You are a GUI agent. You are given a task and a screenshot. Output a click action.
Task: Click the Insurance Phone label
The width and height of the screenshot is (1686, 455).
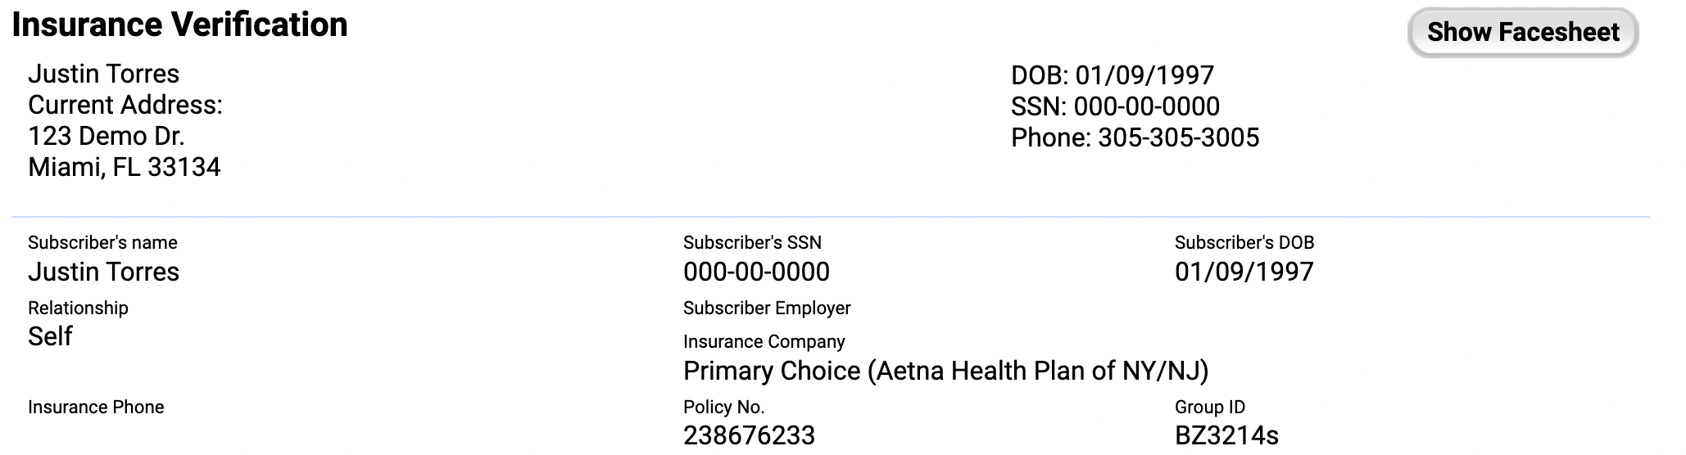click(96, 407)
